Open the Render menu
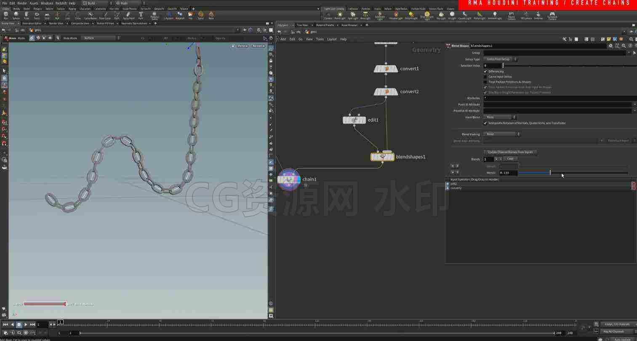 pyautogui.click(x=22, y=3)
